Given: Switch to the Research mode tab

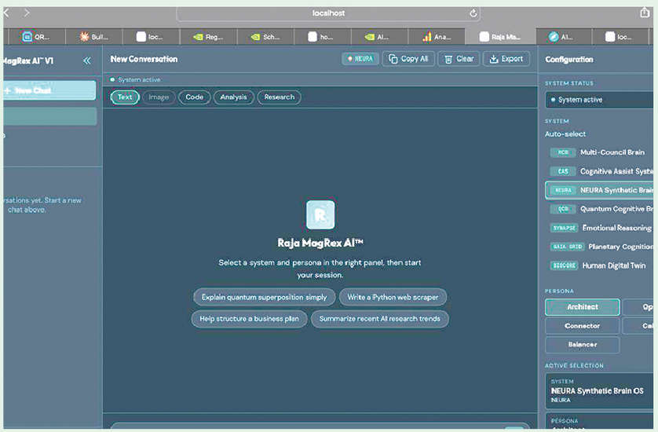Looking at the screenshot, I should tap(279, 97).
